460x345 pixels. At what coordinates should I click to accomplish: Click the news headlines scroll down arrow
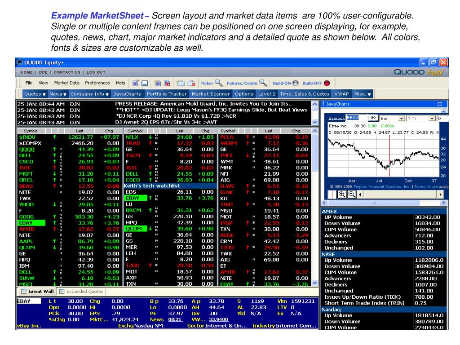[x=315, y=122]
